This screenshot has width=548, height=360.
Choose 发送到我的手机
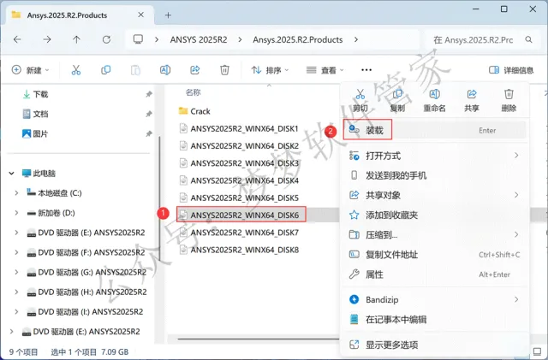(x=434, y=175)
